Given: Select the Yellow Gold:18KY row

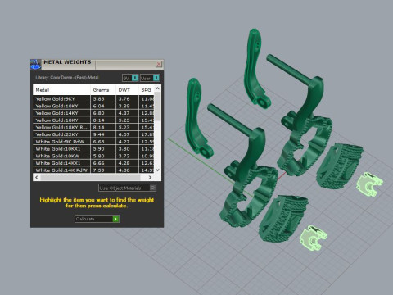Looking at the screenshot, I should coord(93,120).
